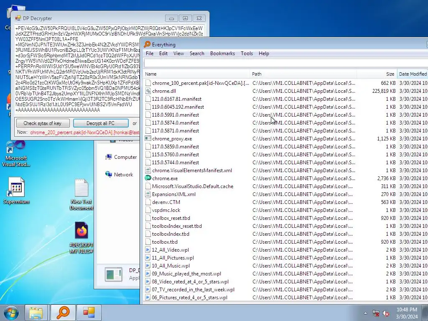428x321 pixels.
Task: Click Check sytax of key button
Action: [x=43, y=123]
